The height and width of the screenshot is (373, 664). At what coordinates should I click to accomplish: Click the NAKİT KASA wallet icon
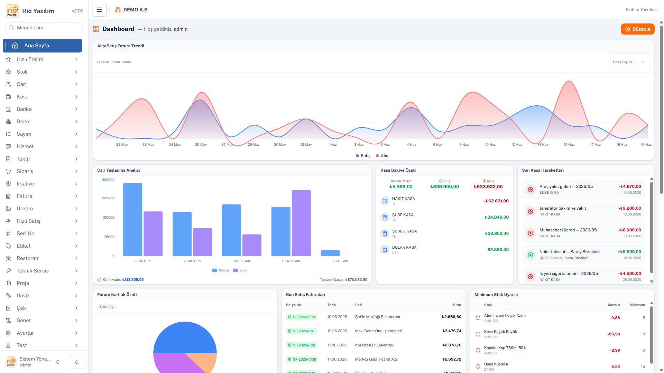(x=385, y=201)
